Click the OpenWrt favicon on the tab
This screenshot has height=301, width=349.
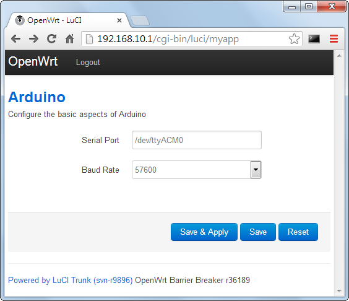[x=20, y=20]
